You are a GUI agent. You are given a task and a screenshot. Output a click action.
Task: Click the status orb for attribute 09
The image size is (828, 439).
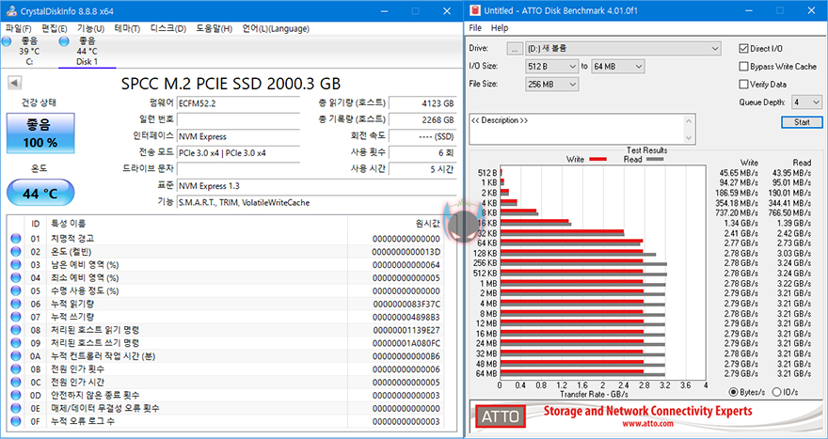[x=16, y=343]
